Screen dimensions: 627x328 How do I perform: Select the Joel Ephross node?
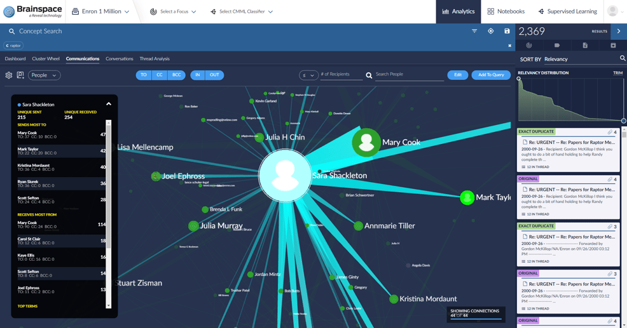coord(156,176)
